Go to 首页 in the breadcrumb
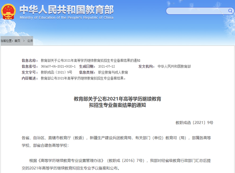Screen dimensions: 235x173 17,41
